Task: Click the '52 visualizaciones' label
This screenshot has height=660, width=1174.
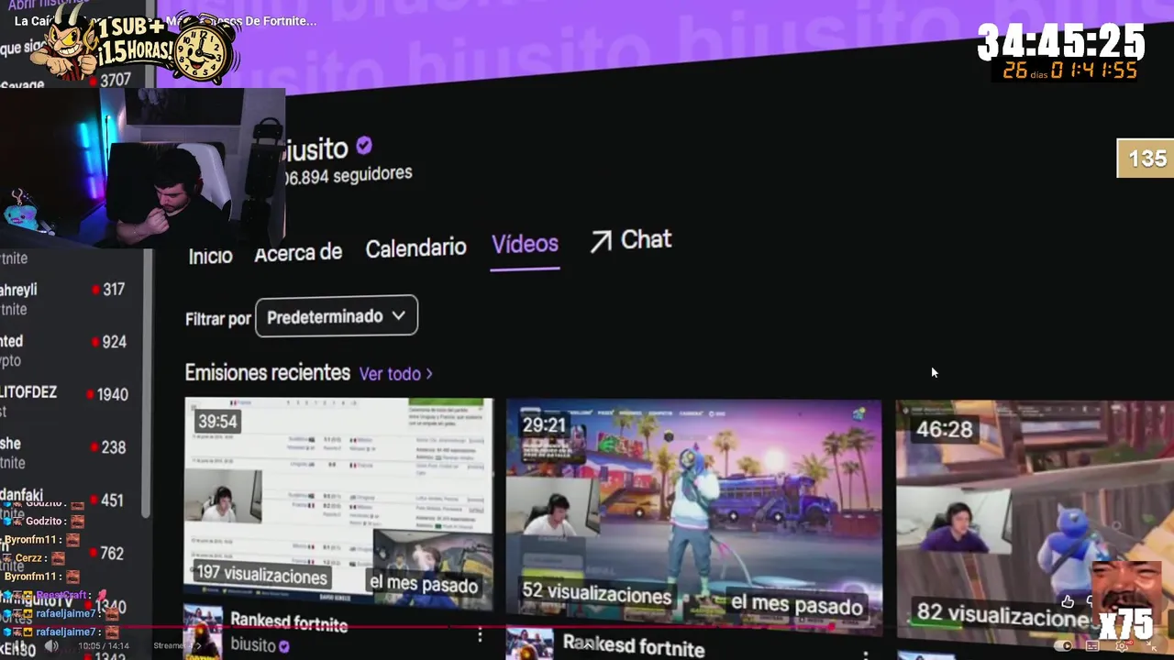Action: coord(596,592)
